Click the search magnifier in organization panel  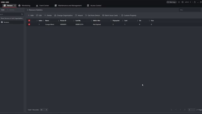click(22, 14)
